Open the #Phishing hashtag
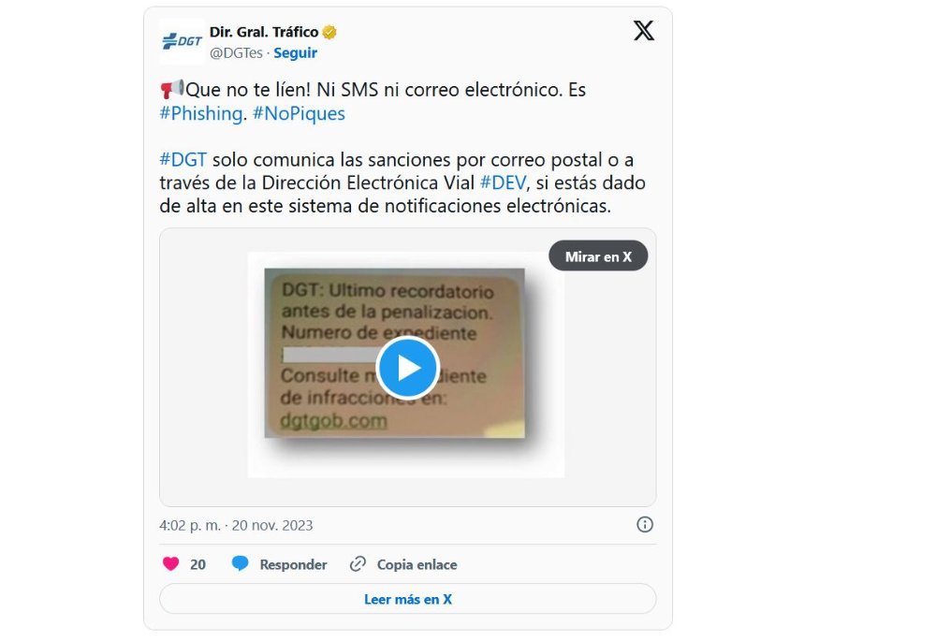Screen dimensions: 936x641 tap(201, 113)
